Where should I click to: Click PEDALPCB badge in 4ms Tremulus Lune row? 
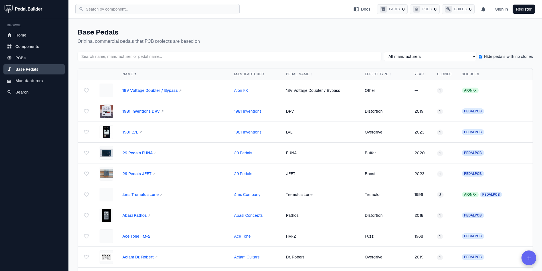pyautogui.click(x=491, y=195)
